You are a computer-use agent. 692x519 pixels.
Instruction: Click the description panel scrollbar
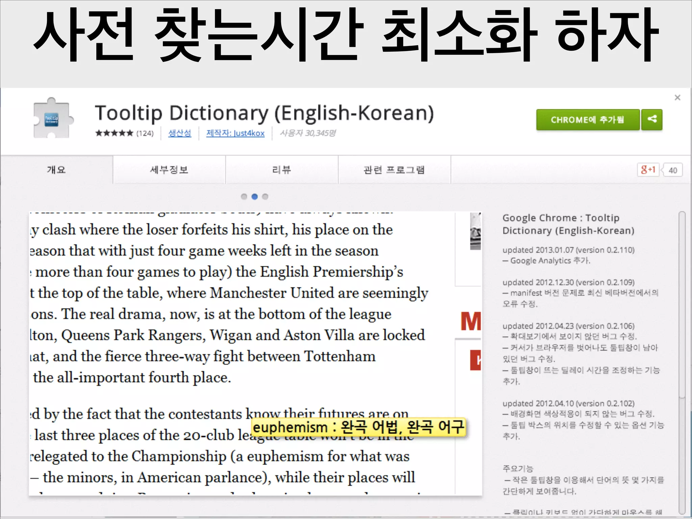coord(682,305)
